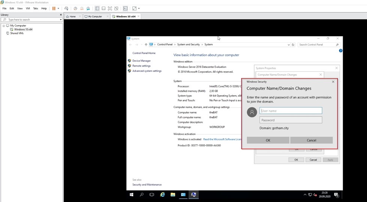Open the stretch guest dropdown arrow
The height and width of the screenshot is (202, 367).
coord(139,9)
